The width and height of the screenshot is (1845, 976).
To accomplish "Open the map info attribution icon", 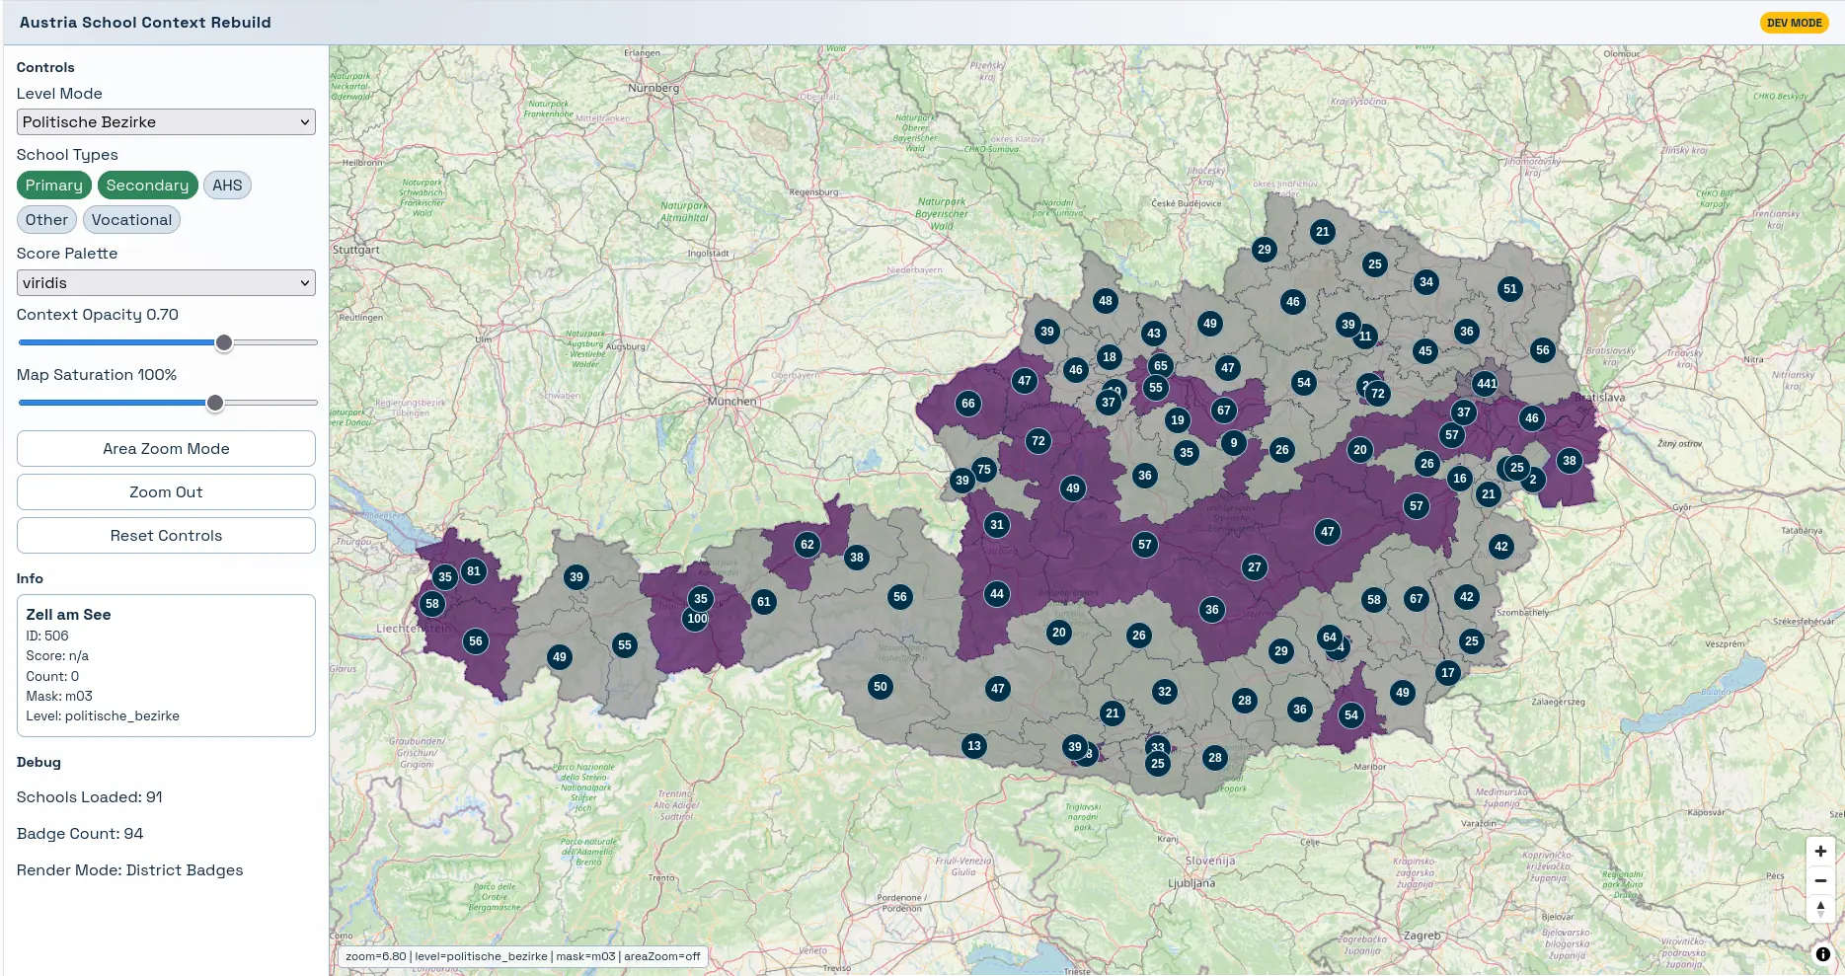I will click(x=1821, y=953).
